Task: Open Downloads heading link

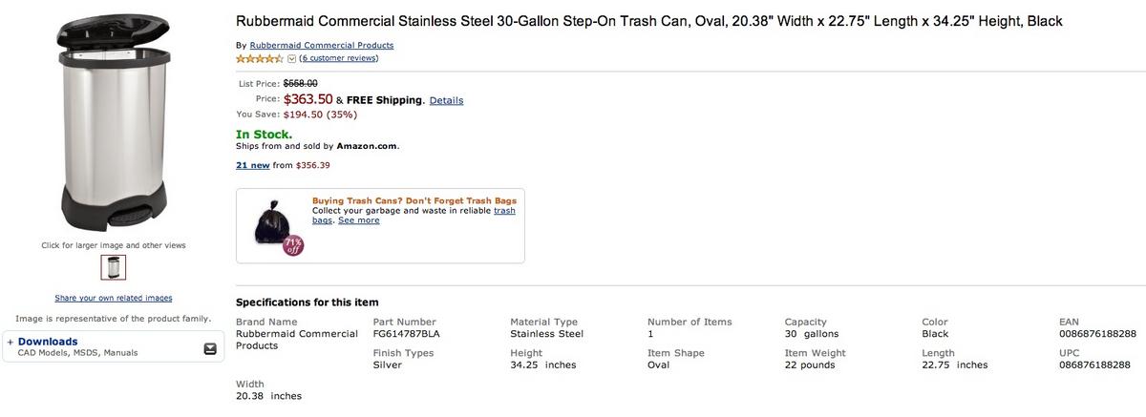Action: 48,342
